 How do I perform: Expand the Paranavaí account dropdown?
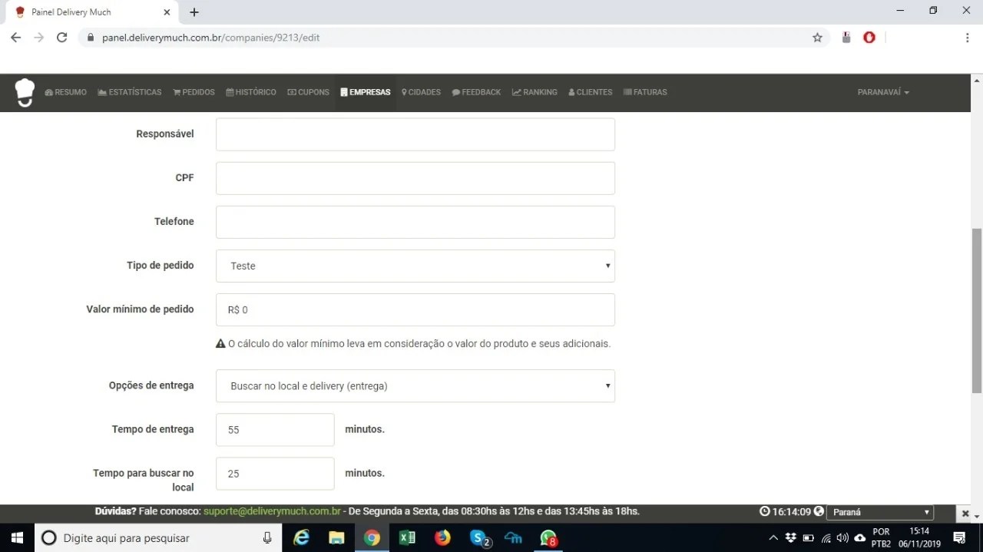[883, 92]
